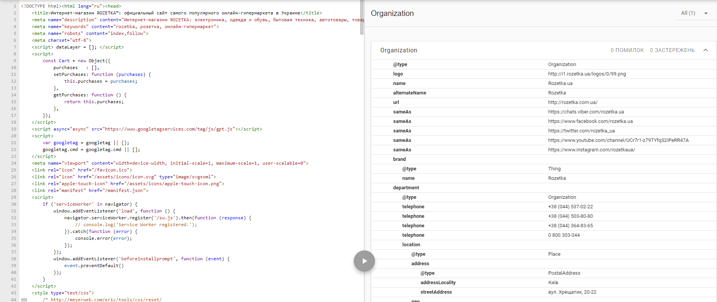Viewport: 717px width, 302px height.
Task: Place cursor on line 1 DOCTYPE code
Action: coord(71,6)
